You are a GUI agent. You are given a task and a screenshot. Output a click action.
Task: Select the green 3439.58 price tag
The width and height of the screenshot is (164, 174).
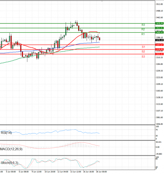[159, 23]
